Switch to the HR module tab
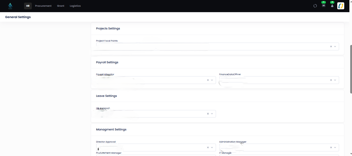Image resolution: width=352 pixels, height=156 pixels. click(28, 6)
